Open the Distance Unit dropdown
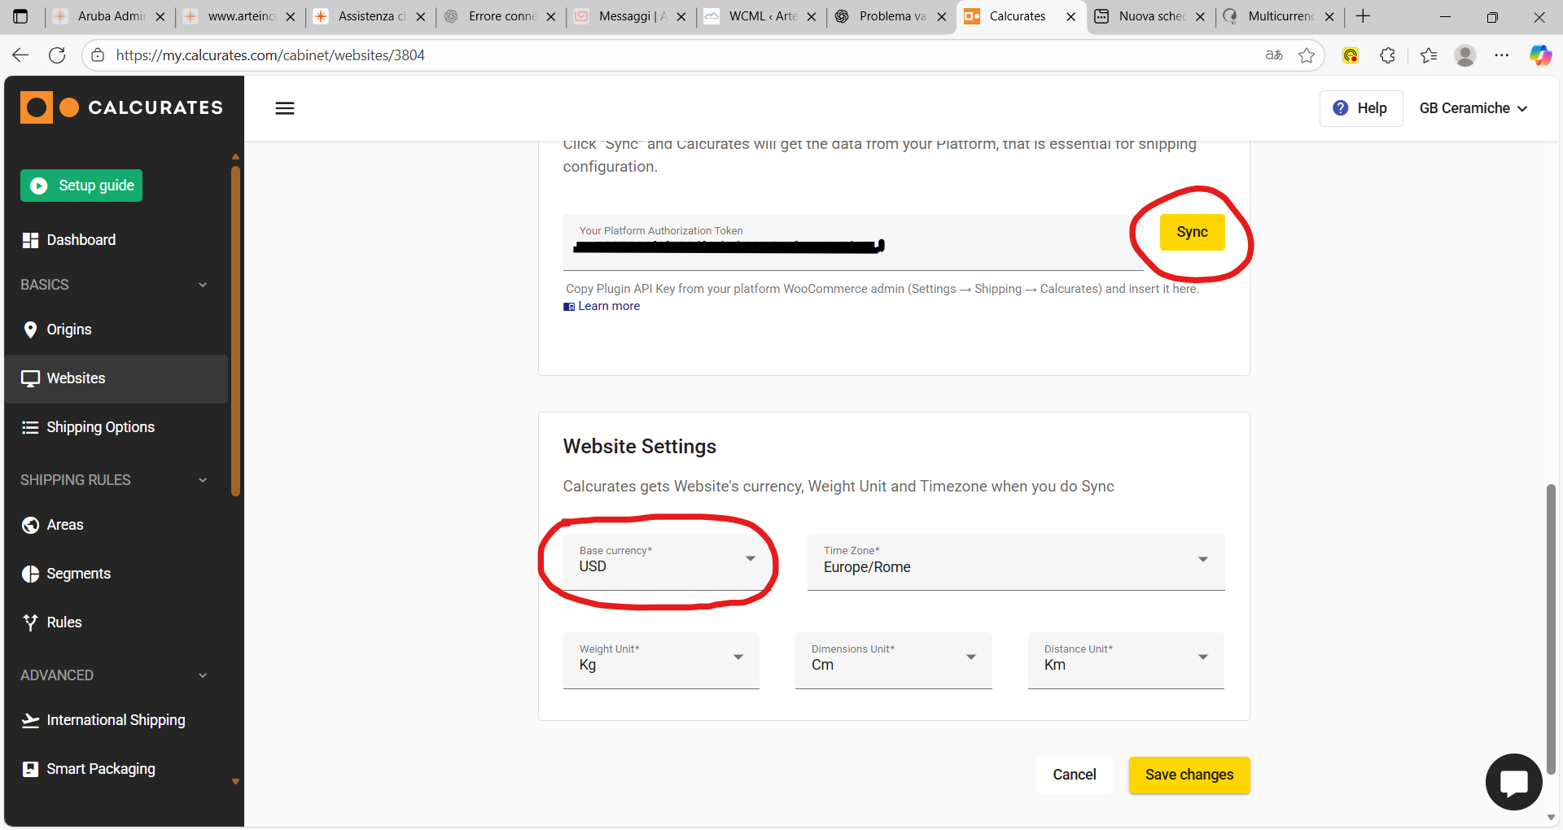 pyautogui.click(x=1126, y=660)
